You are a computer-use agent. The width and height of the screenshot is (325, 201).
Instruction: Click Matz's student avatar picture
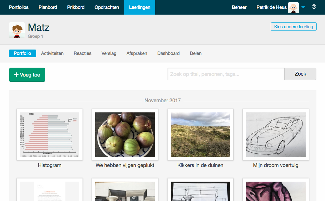click(17, 30)
